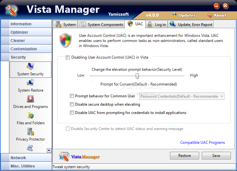Click the About tag icon

[x=210, y=15]
